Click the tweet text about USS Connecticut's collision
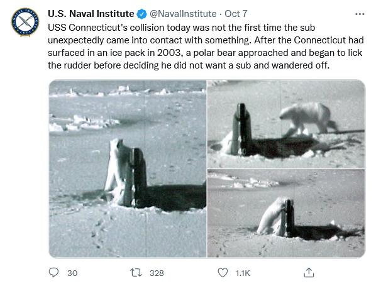 pyautogui.click(x=206, y=47)
